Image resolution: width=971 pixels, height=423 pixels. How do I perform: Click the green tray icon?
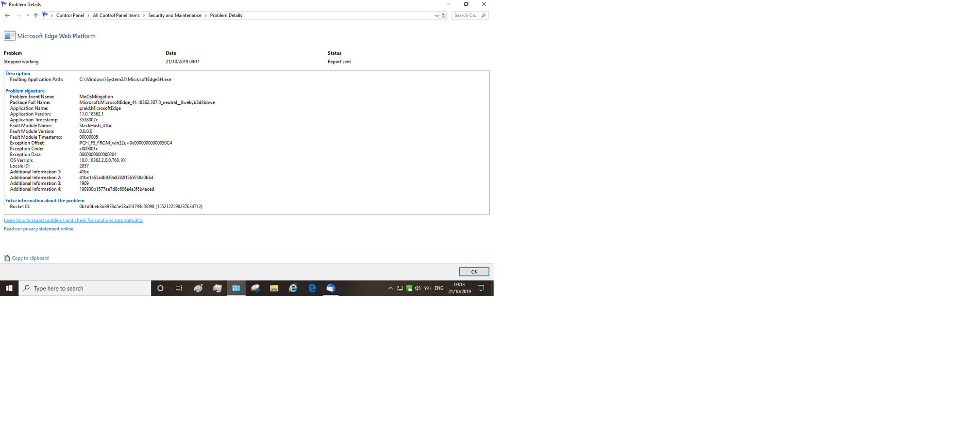pos(409,288)
